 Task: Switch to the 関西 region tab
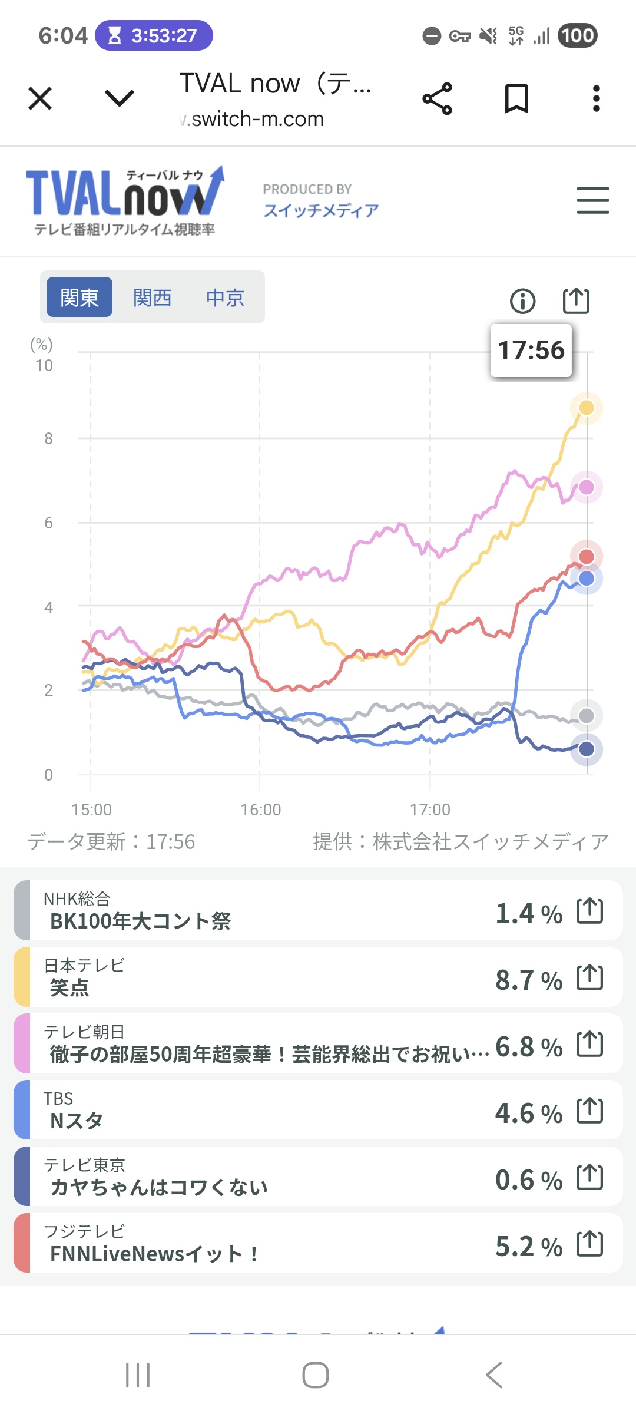tap(152, 298)
